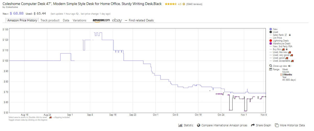Click the More Historical Data icon

[277, 125]
